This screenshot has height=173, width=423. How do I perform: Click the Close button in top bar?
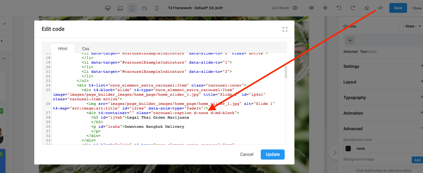[417, 8]
